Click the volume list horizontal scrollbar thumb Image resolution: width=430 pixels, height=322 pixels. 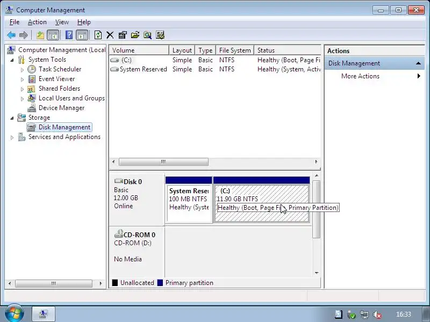point(163,162)
